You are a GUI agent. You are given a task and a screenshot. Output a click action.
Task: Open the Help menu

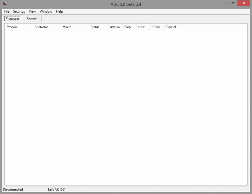[x=59, y=11]
